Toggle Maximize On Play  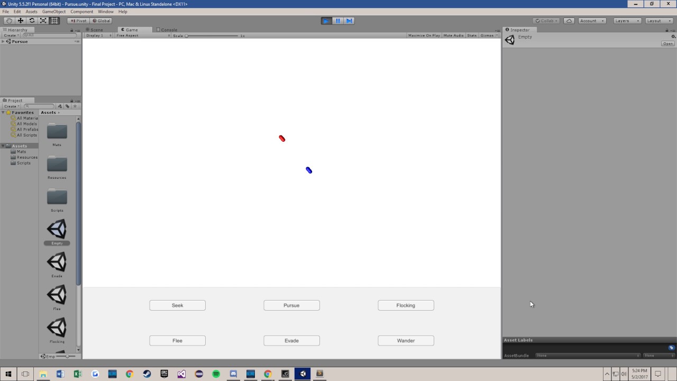(x=424, y=35)
